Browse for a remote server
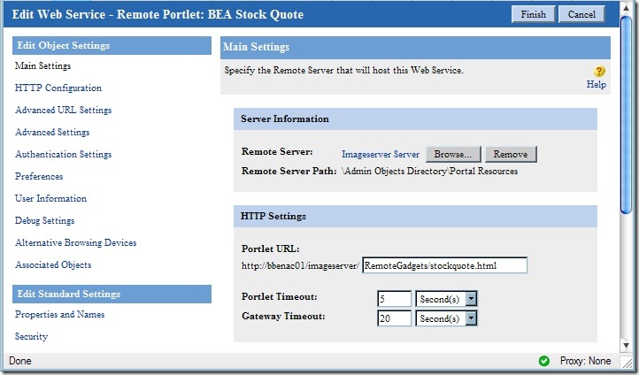 point(453,154)
